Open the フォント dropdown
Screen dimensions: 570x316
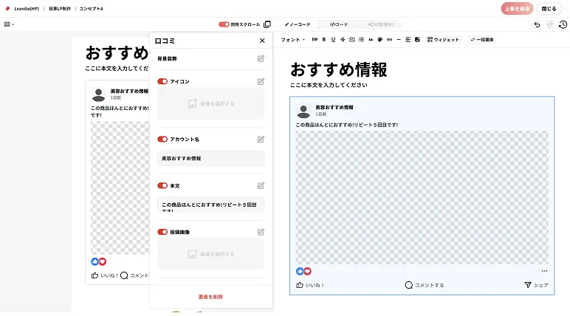(292, 40)
